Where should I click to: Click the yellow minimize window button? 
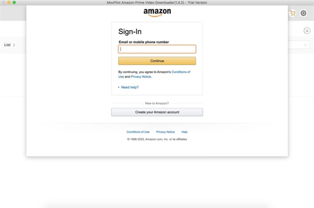pyautogui.click(x=9, y=3)
